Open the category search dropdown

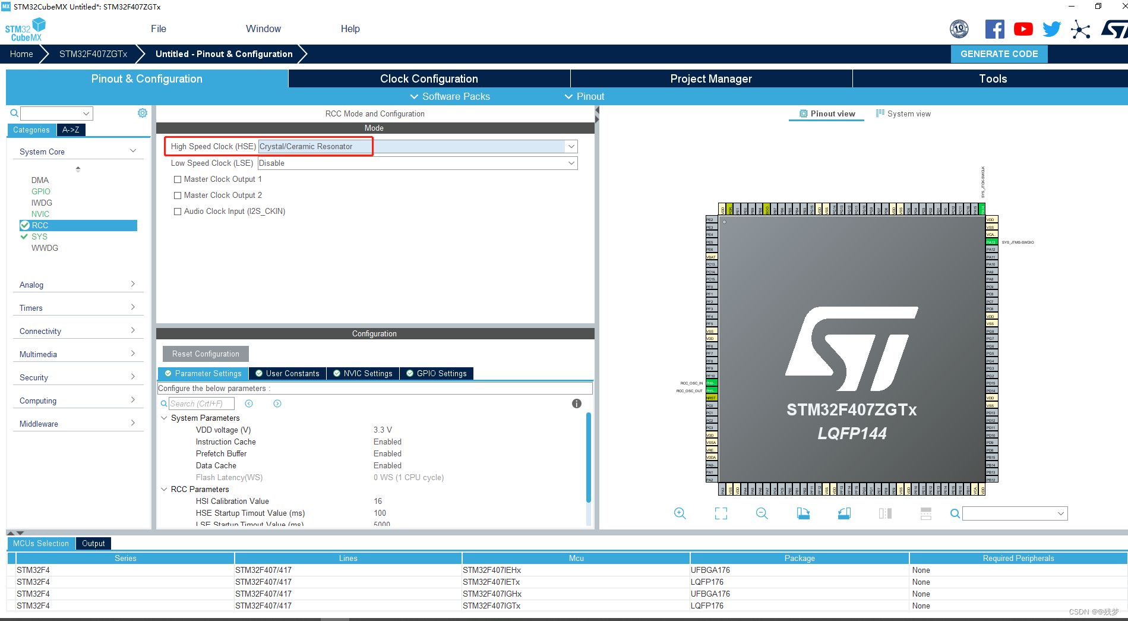pyautogui.click(x=86, y=113)
